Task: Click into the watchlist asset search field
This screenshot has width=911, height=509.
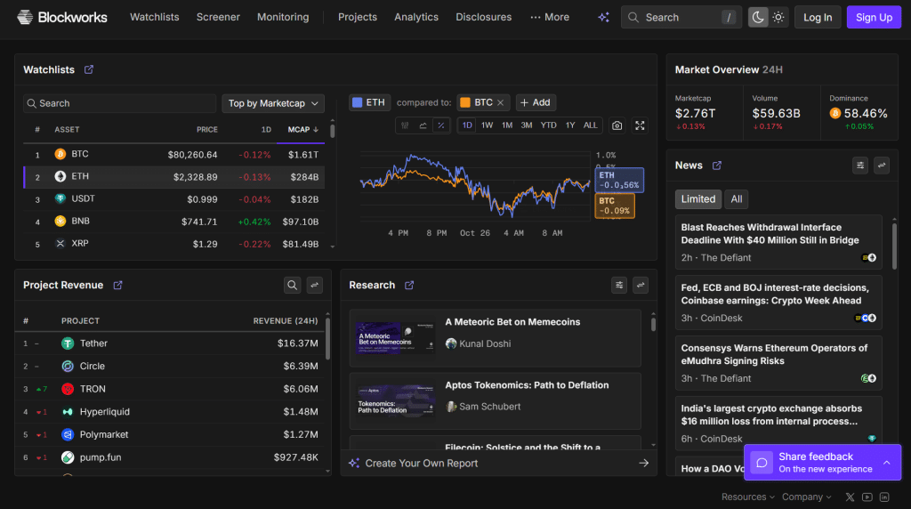Action: point(120,103)
